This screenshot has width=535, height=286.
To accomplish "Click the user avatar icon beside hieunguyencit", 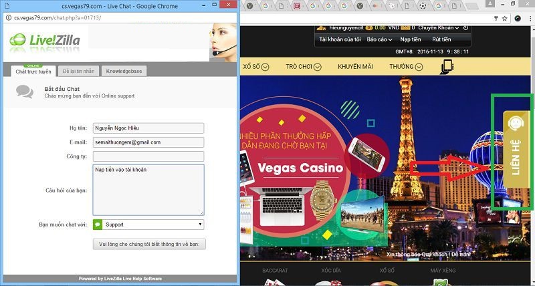I will click(x=320, y=27).
